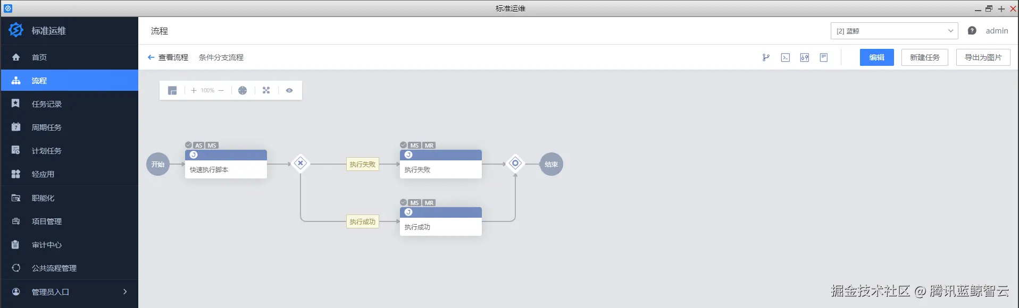Click 导出为图片 to export the flow
The image size is (1019, 308).
(983, 57)
